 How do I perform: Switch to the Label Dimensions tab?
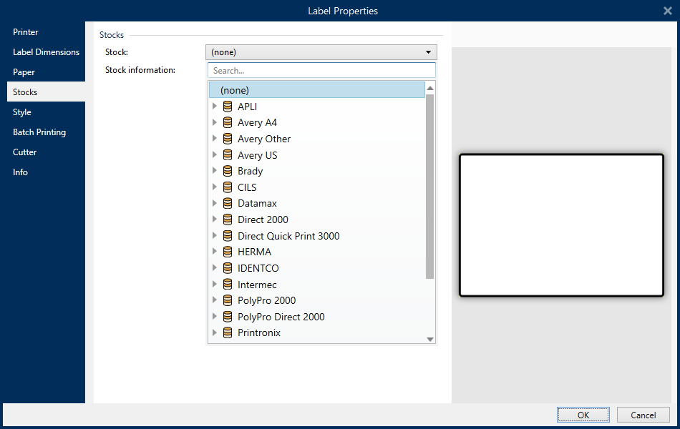(46, 52)
